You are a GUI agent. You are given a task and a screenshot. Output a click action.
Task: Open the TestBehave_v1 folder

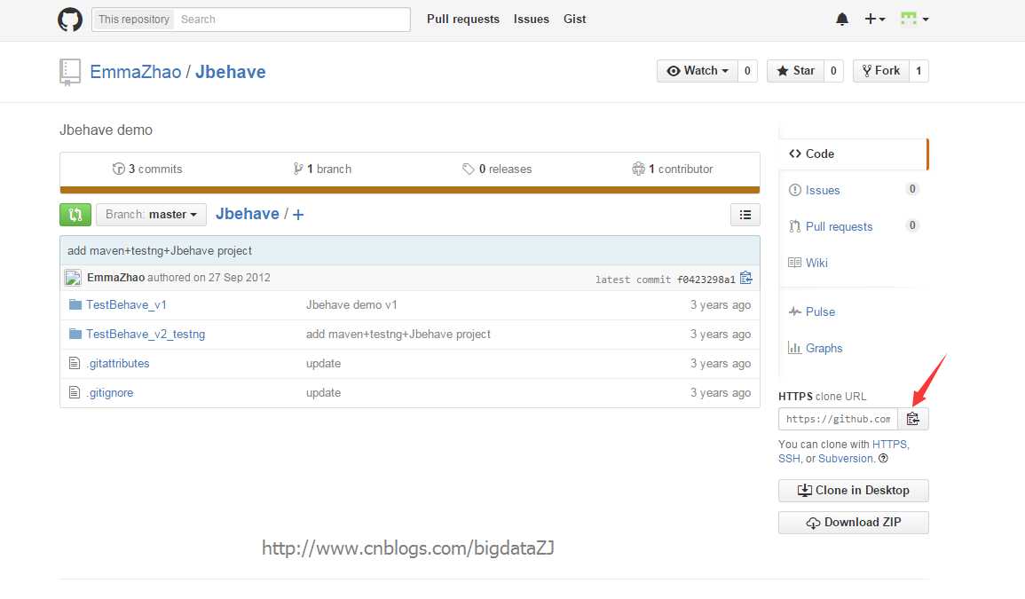126,304
